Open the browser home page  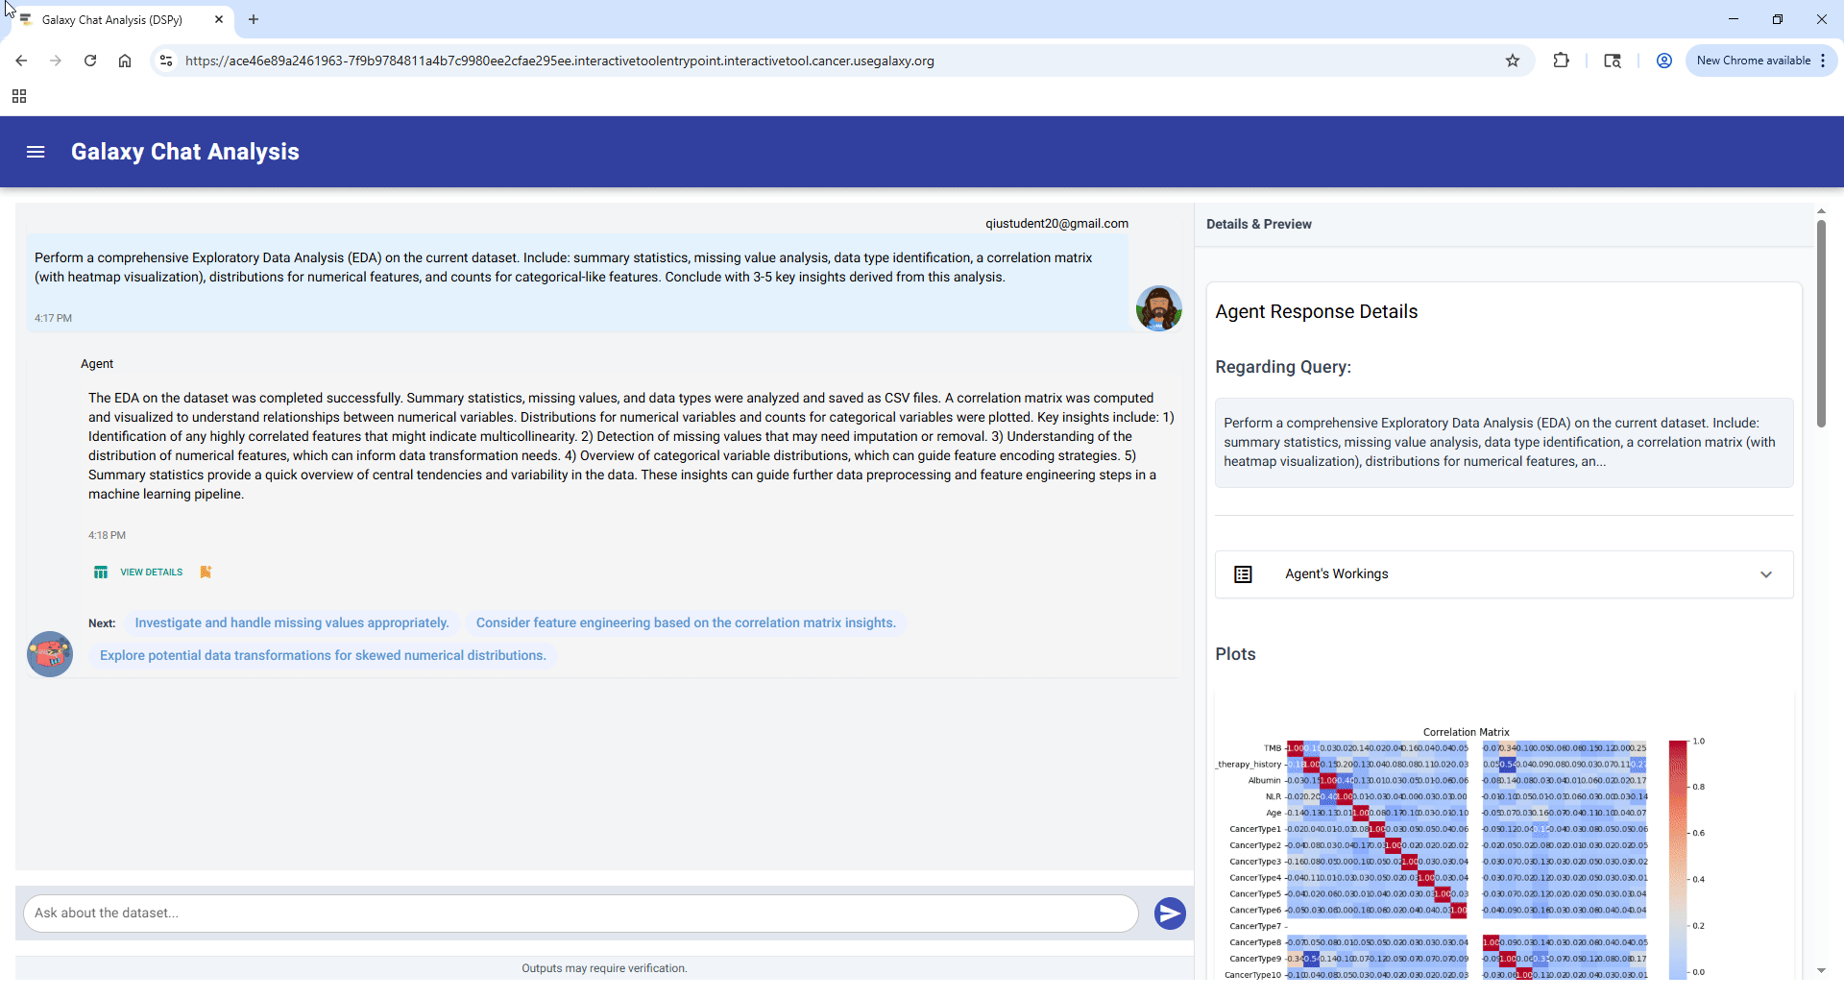coord(125,61)
